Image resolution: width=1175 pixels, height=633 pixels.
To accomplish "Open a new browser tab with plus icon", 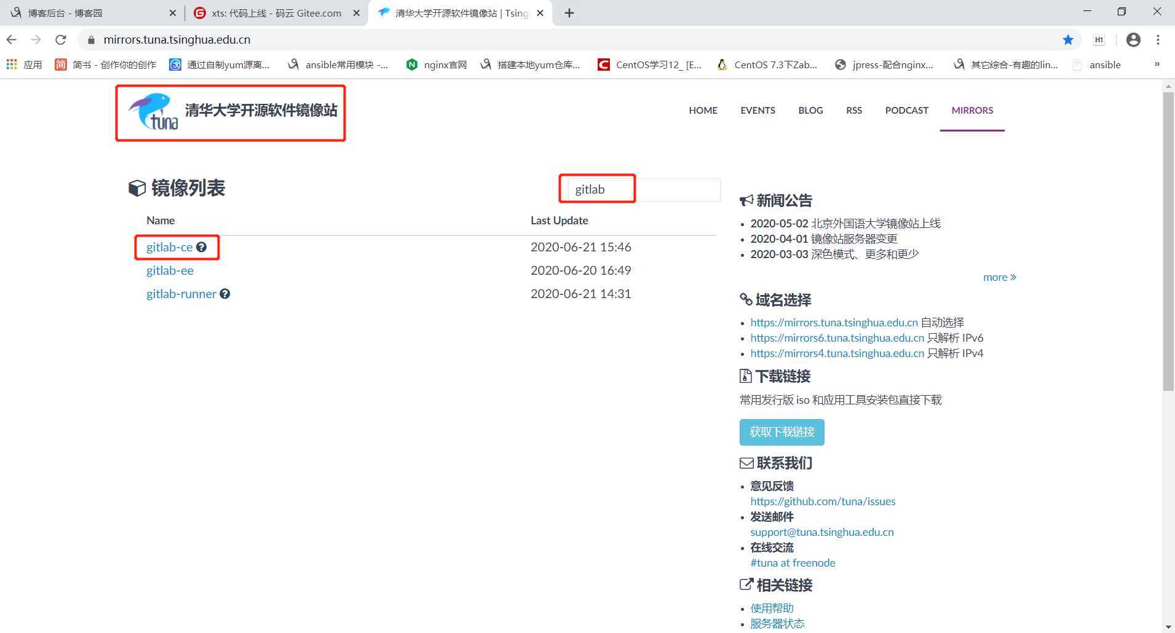I will point(569,13).
